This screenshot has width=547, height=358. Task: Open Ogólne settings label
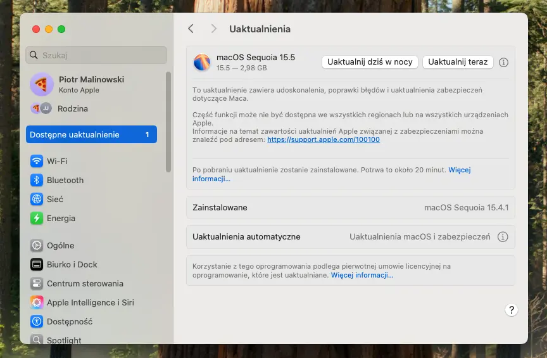[60, 246]
